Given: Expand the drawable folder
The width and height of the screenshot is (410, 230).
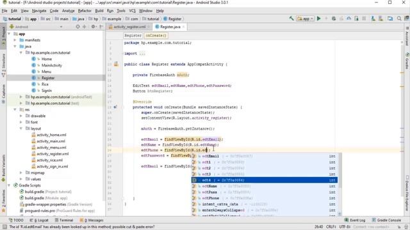Looking at the screenshot, I should point(21,116).
